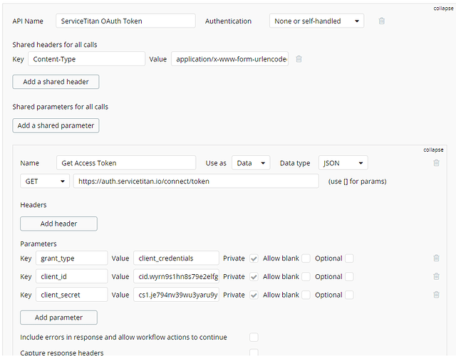
Task: Delete the Content-Type shared header trash icon
Action: pyautogui.click(x=299, y=59)
